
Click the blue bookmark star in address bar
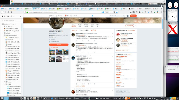click(x=117, y=12)
